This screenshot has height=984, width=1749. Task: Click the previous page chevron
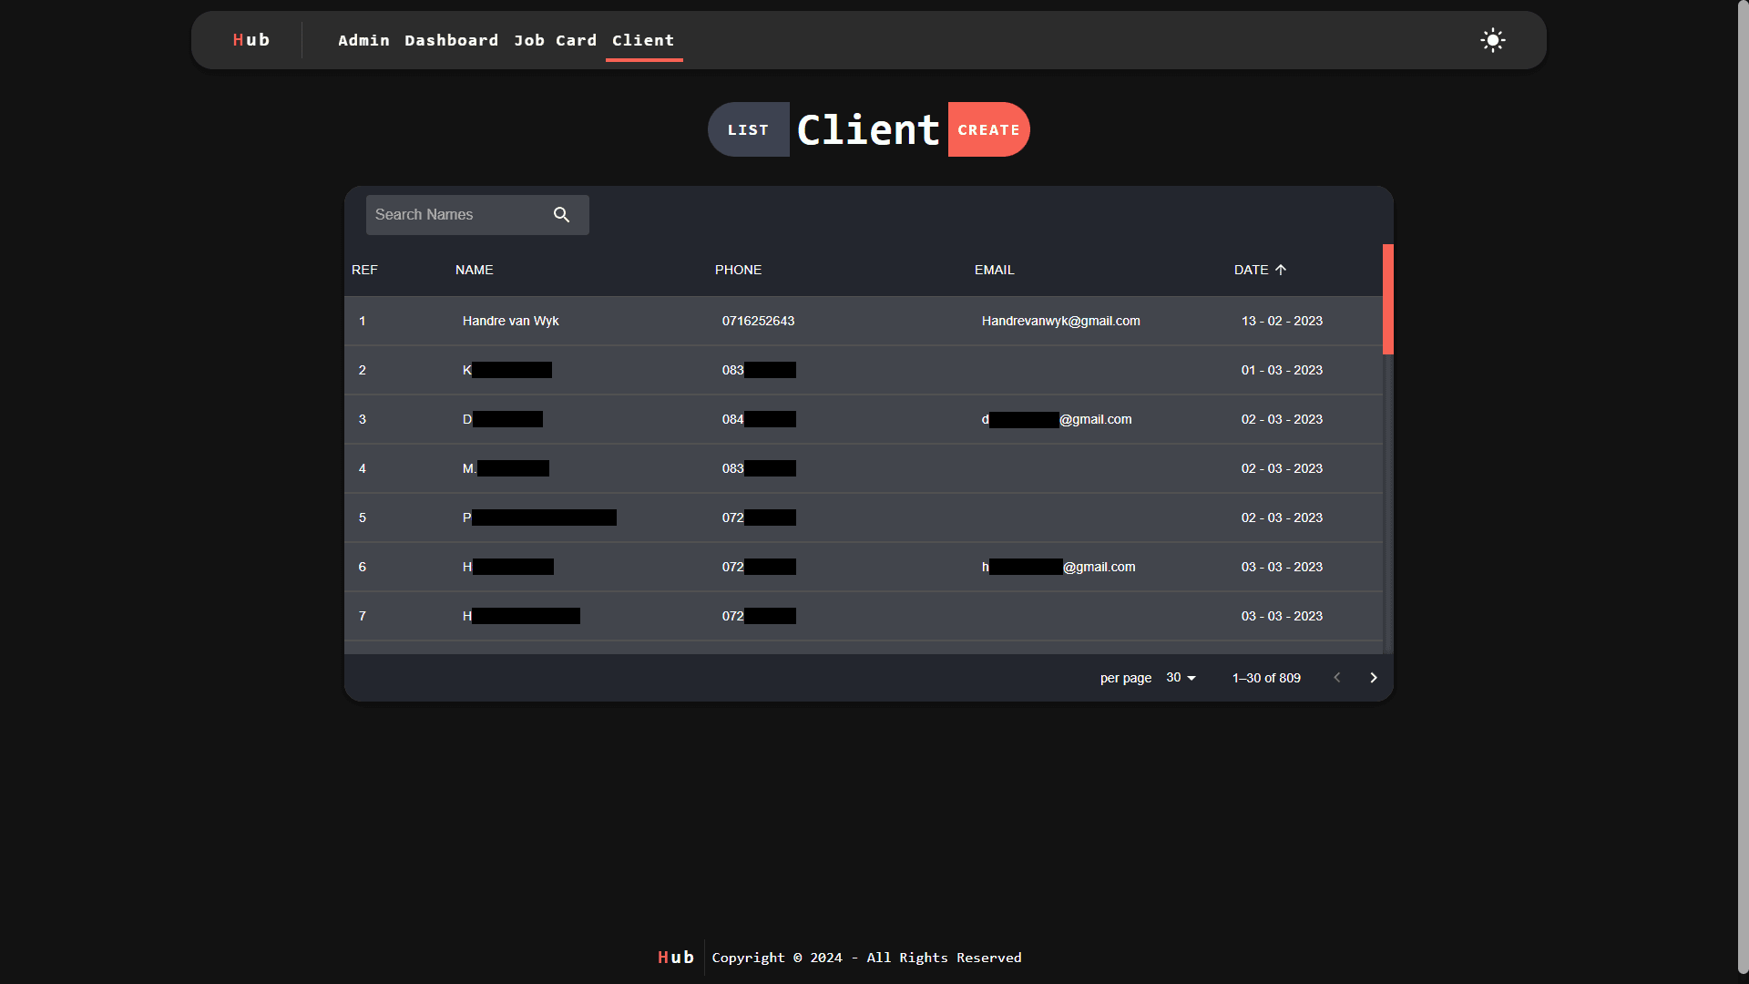pyautogui.click(x=1336, y=677)
